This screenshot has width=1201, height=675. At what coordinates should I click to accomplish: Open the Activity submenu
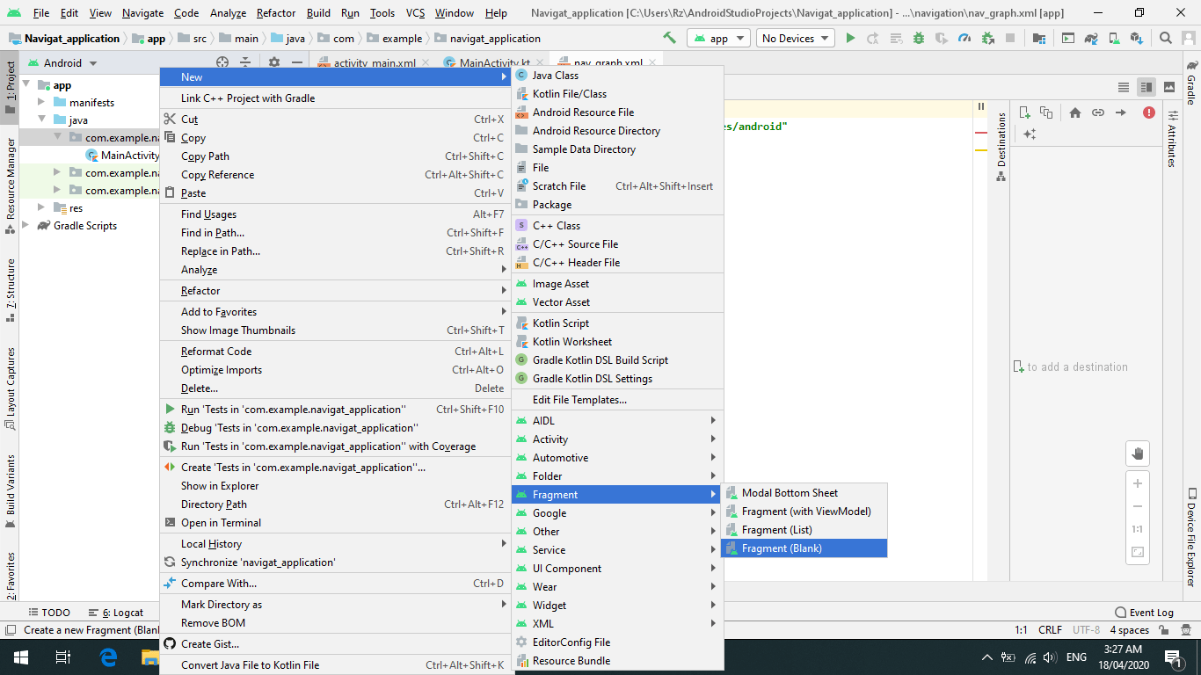coord(616,439)
